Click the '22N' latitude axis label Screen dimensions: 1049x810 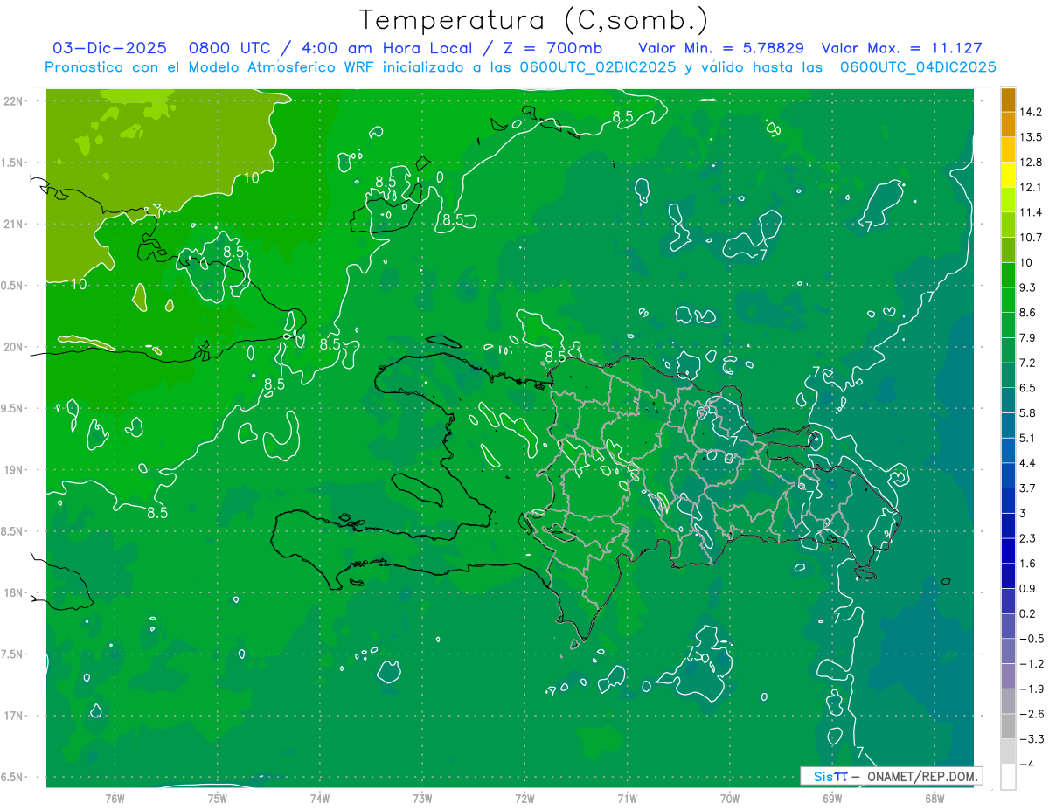tap(13, 101)
